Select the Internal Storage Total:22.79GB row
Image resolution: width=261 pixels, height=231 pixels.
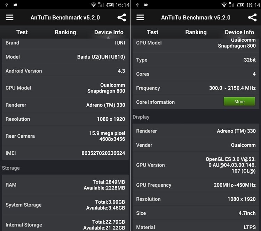coord(65,223)
